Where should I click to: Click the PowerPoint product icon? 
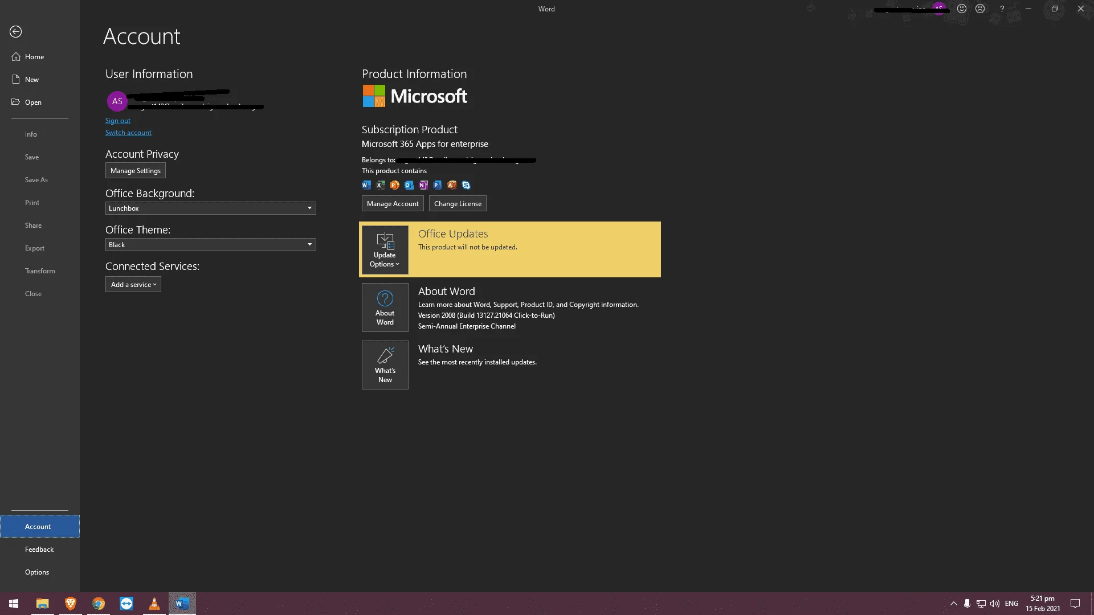click(395, 184)
